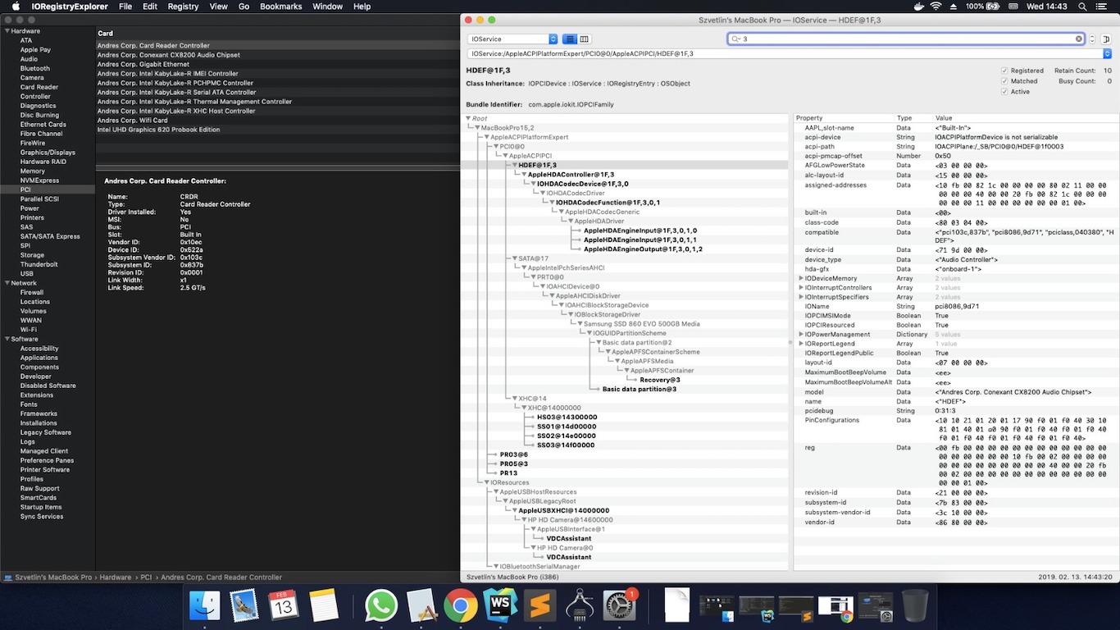Toggle the Registered checkbox
The height and width of the screenshot is (630, 1120).
(x=1004, y=71)
